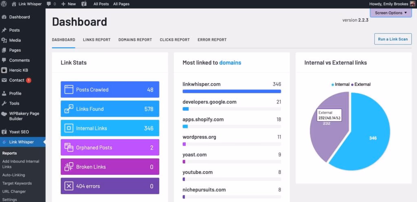Expand the Screen Options dropdown

coord(391,13)
